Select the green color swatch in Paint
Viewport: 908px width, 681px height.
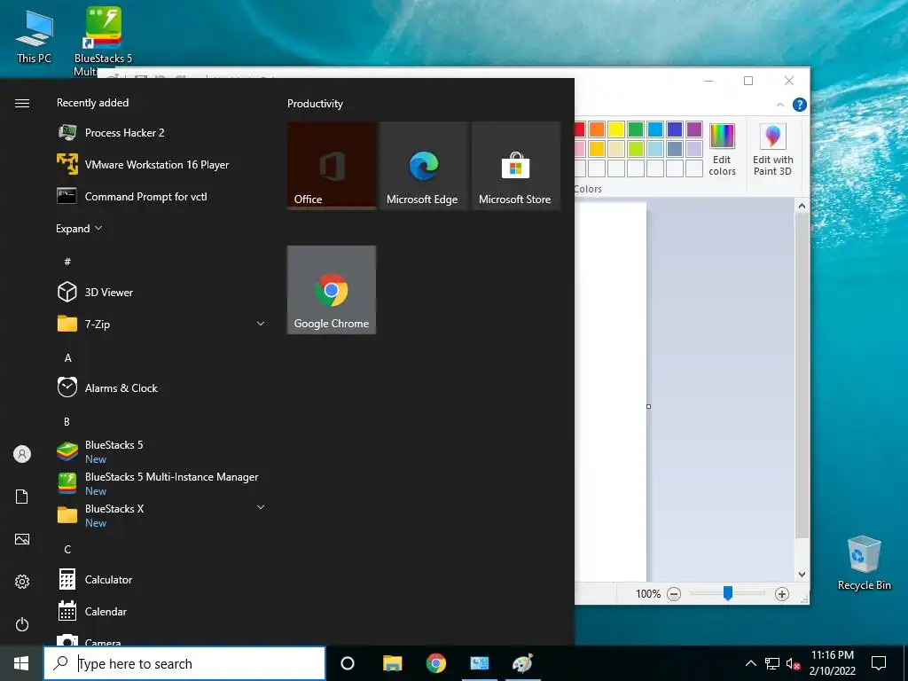pyautogui.click(x=636, y=129)
